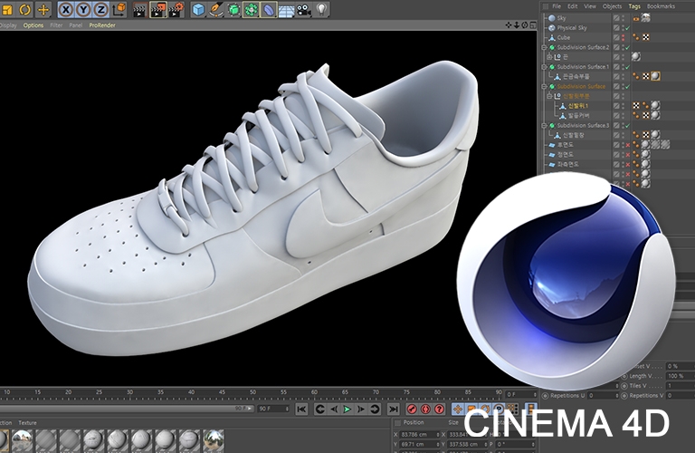Viewport: 695px width, 453px height.
Task: Select the Rotate tool in top toolbar
Action: 25,10
